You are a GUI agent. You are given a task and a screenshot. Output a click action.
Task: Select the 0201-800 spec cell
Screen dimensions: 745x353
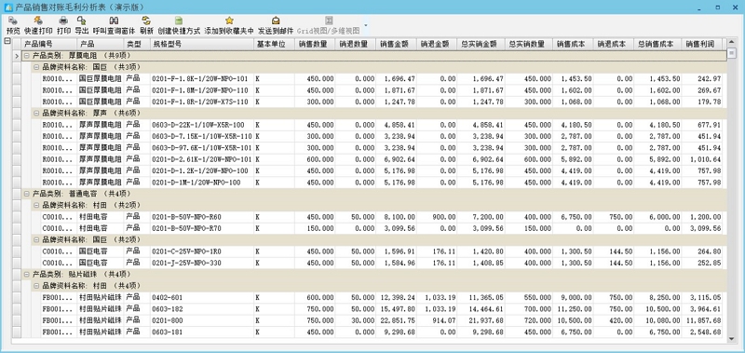coord(202,320)
